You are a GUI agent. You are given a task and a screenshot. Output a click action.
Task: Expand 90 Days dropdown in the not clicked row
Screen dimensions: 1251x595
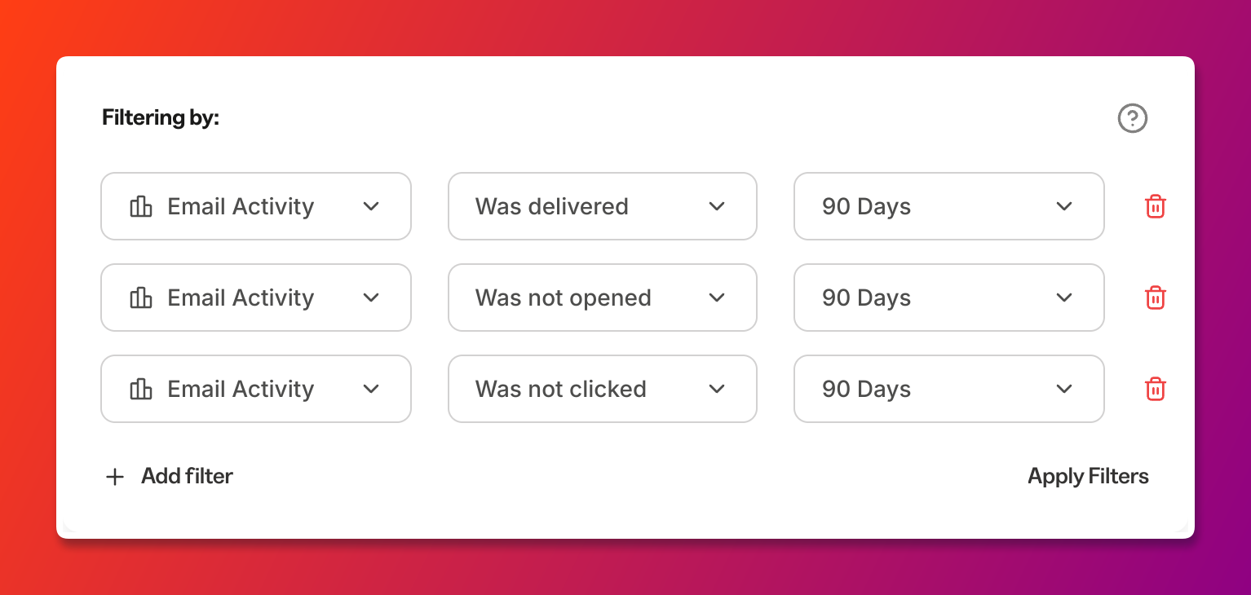coord(949,389)
